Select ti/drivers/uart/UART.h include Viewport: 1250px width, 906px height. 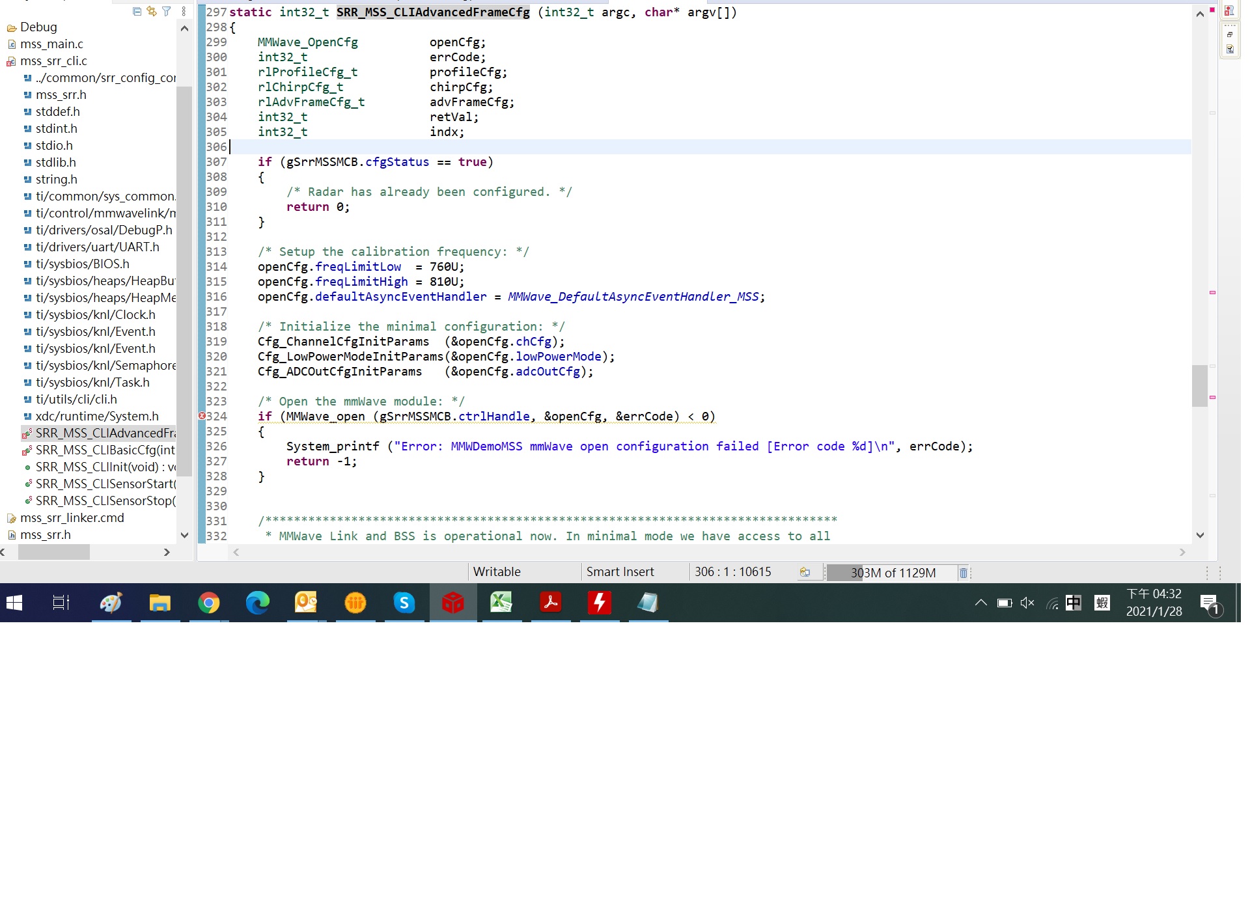[x=92, y=247]
